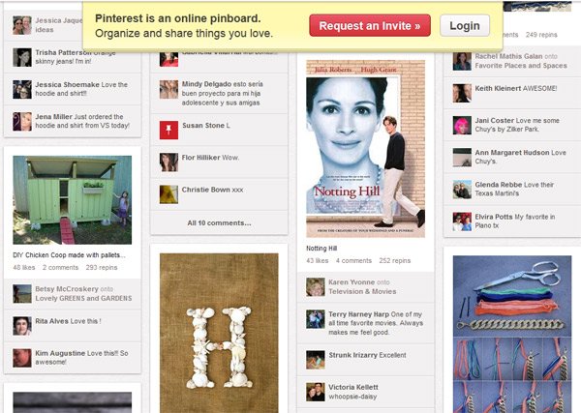This screenshot has height=413, width=581.
Task: Open Rita Alves' profile avatar
Action: (x=22, y=326)
